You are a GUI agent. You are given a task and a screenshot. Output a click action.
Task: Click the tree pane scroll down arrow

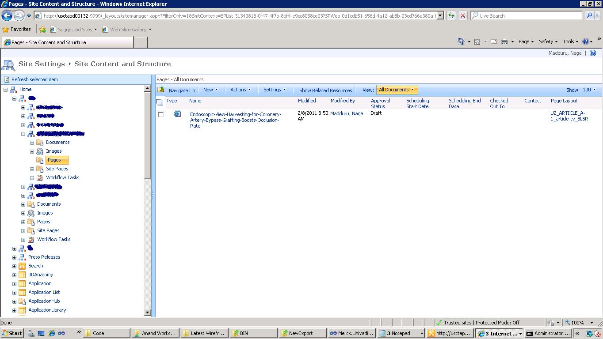coord(148,313)
